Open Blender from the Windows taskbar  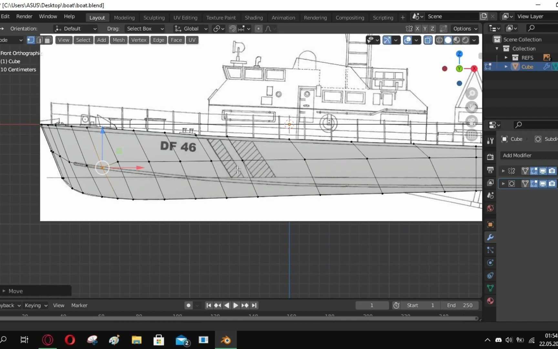pyautogui.click(x=225, y=340)
